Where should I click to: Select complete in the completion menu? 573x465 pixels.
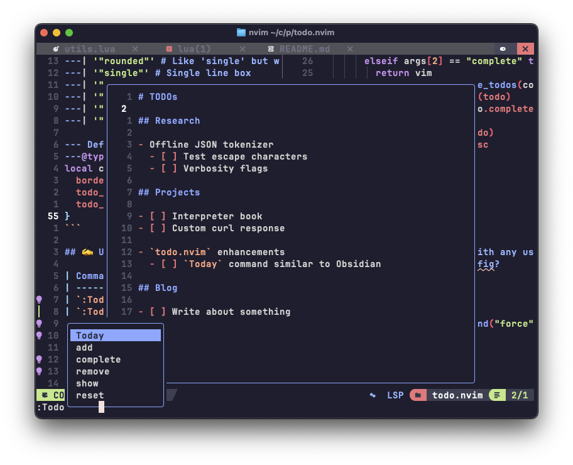tap(116, 359)
